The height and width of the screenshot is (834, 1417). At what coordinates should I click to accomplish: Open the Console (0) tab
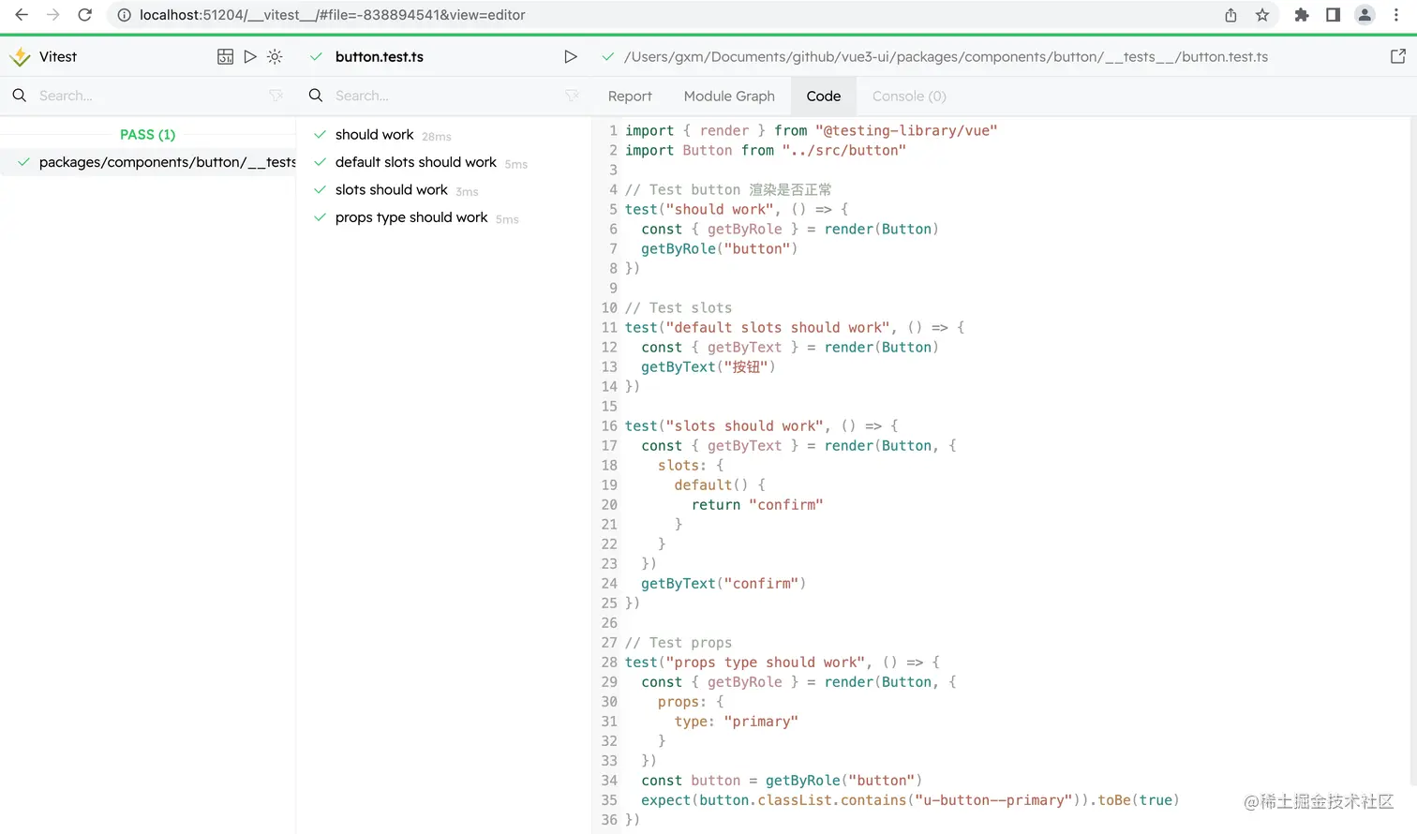(x=909, y=96)
